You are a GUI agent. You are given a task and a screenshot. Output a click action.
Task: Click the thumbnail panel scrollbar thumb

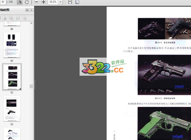[31, 86]
